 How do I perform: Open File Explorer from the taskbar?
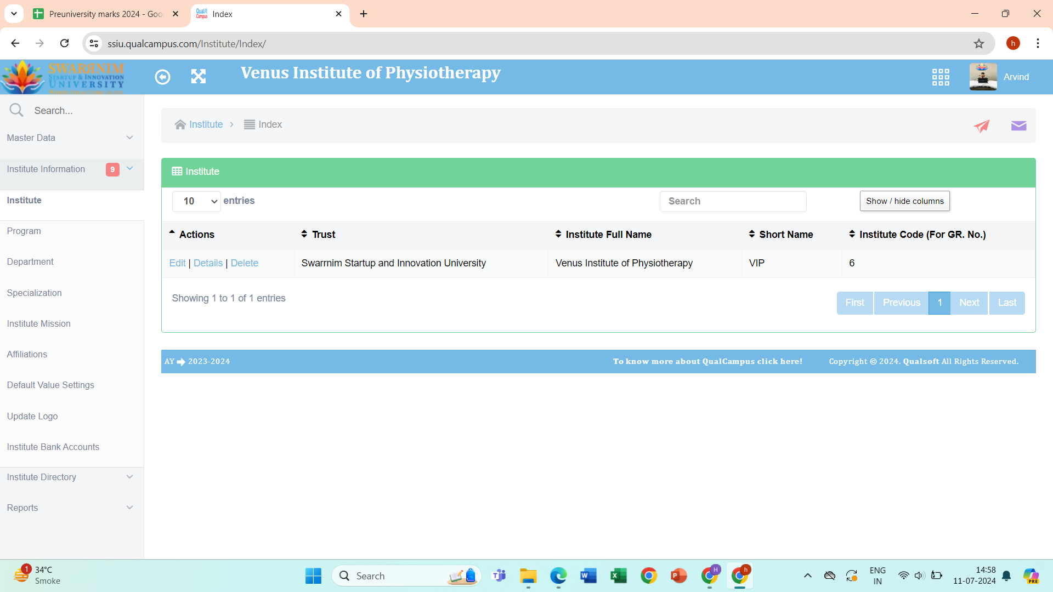click(528, 576)
